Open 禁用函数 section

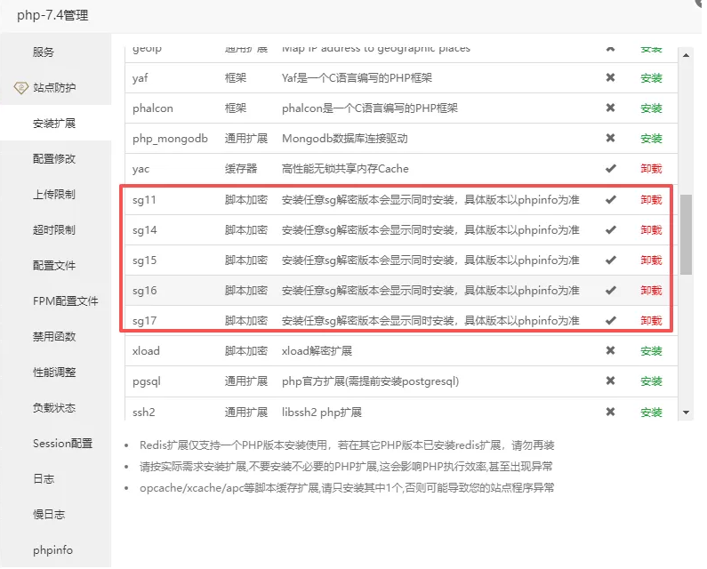(54, 337)
